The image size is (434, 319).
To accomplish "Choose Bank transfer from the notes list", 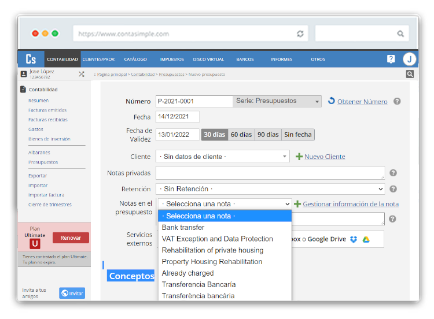I will (x=183, y=228).
